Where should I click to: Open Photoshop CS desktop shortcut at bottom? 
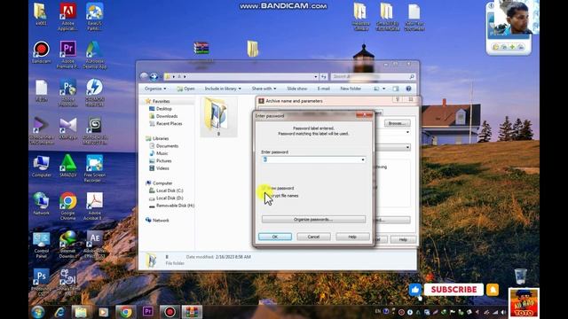[42, 283]
